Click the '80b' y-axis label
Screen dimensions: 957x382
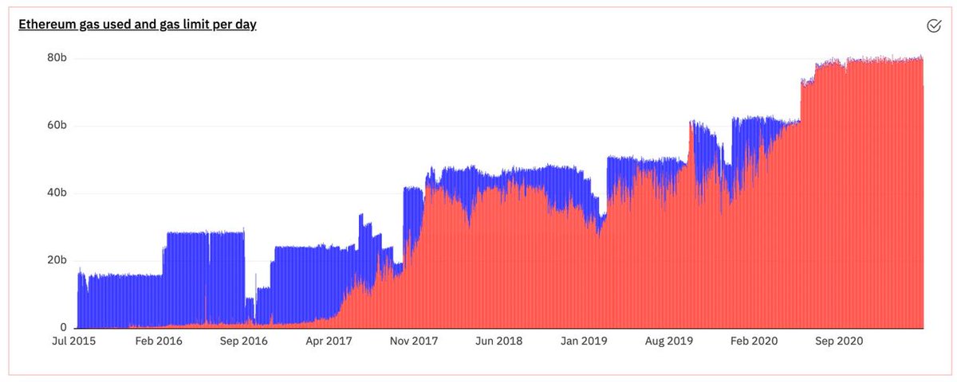56,58
